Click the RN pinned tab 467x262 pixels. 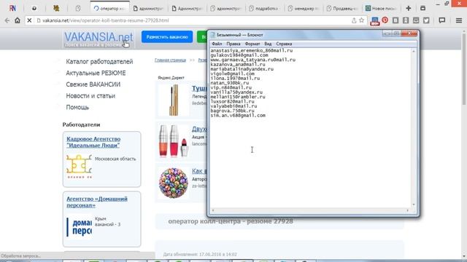(x=12, y=8)
